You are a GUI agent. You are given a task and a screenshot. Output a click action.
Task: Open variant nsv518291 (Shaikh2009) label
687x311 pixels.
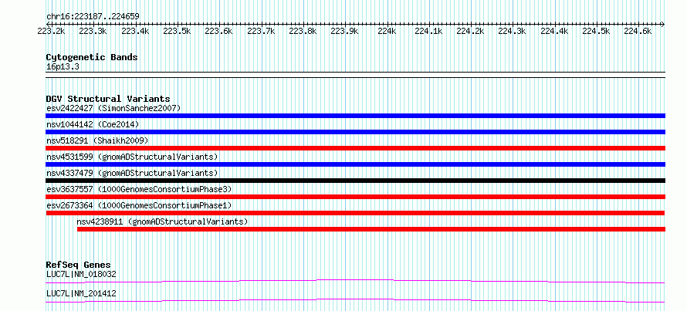97,140
